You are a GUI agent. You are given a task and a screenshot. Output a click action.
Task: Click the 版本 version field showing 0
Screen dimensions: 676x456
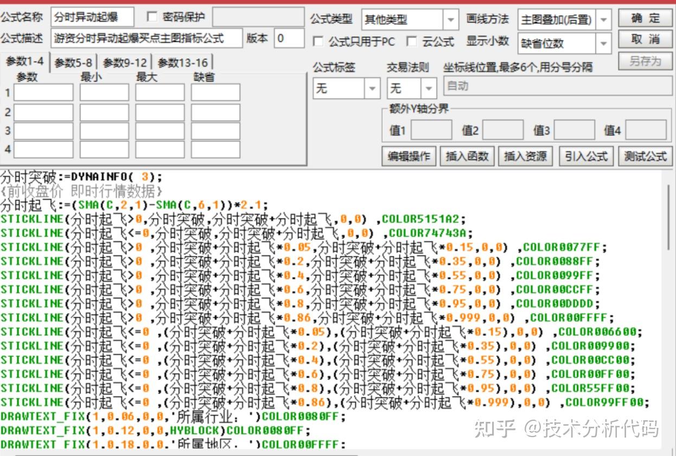coord(289,38)
